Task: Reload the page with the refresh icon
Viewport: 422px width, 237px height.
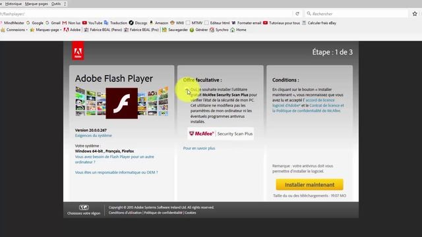Action: pyautogui.click(x=297, y=14)
